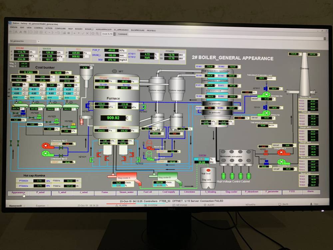The image size is (333, 250).
Task: Click the Coal supply navigation button
Action: click(169, 192)
